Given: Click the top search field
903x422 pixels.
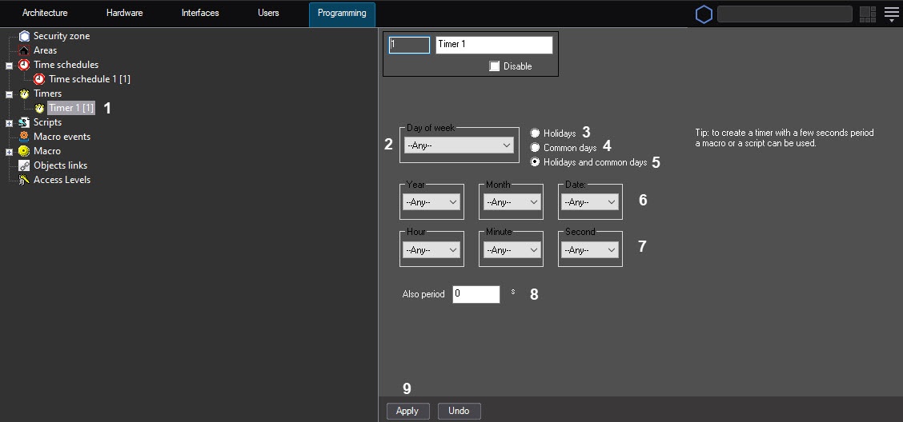Looking at the screenshot, I should click(785, 14).
